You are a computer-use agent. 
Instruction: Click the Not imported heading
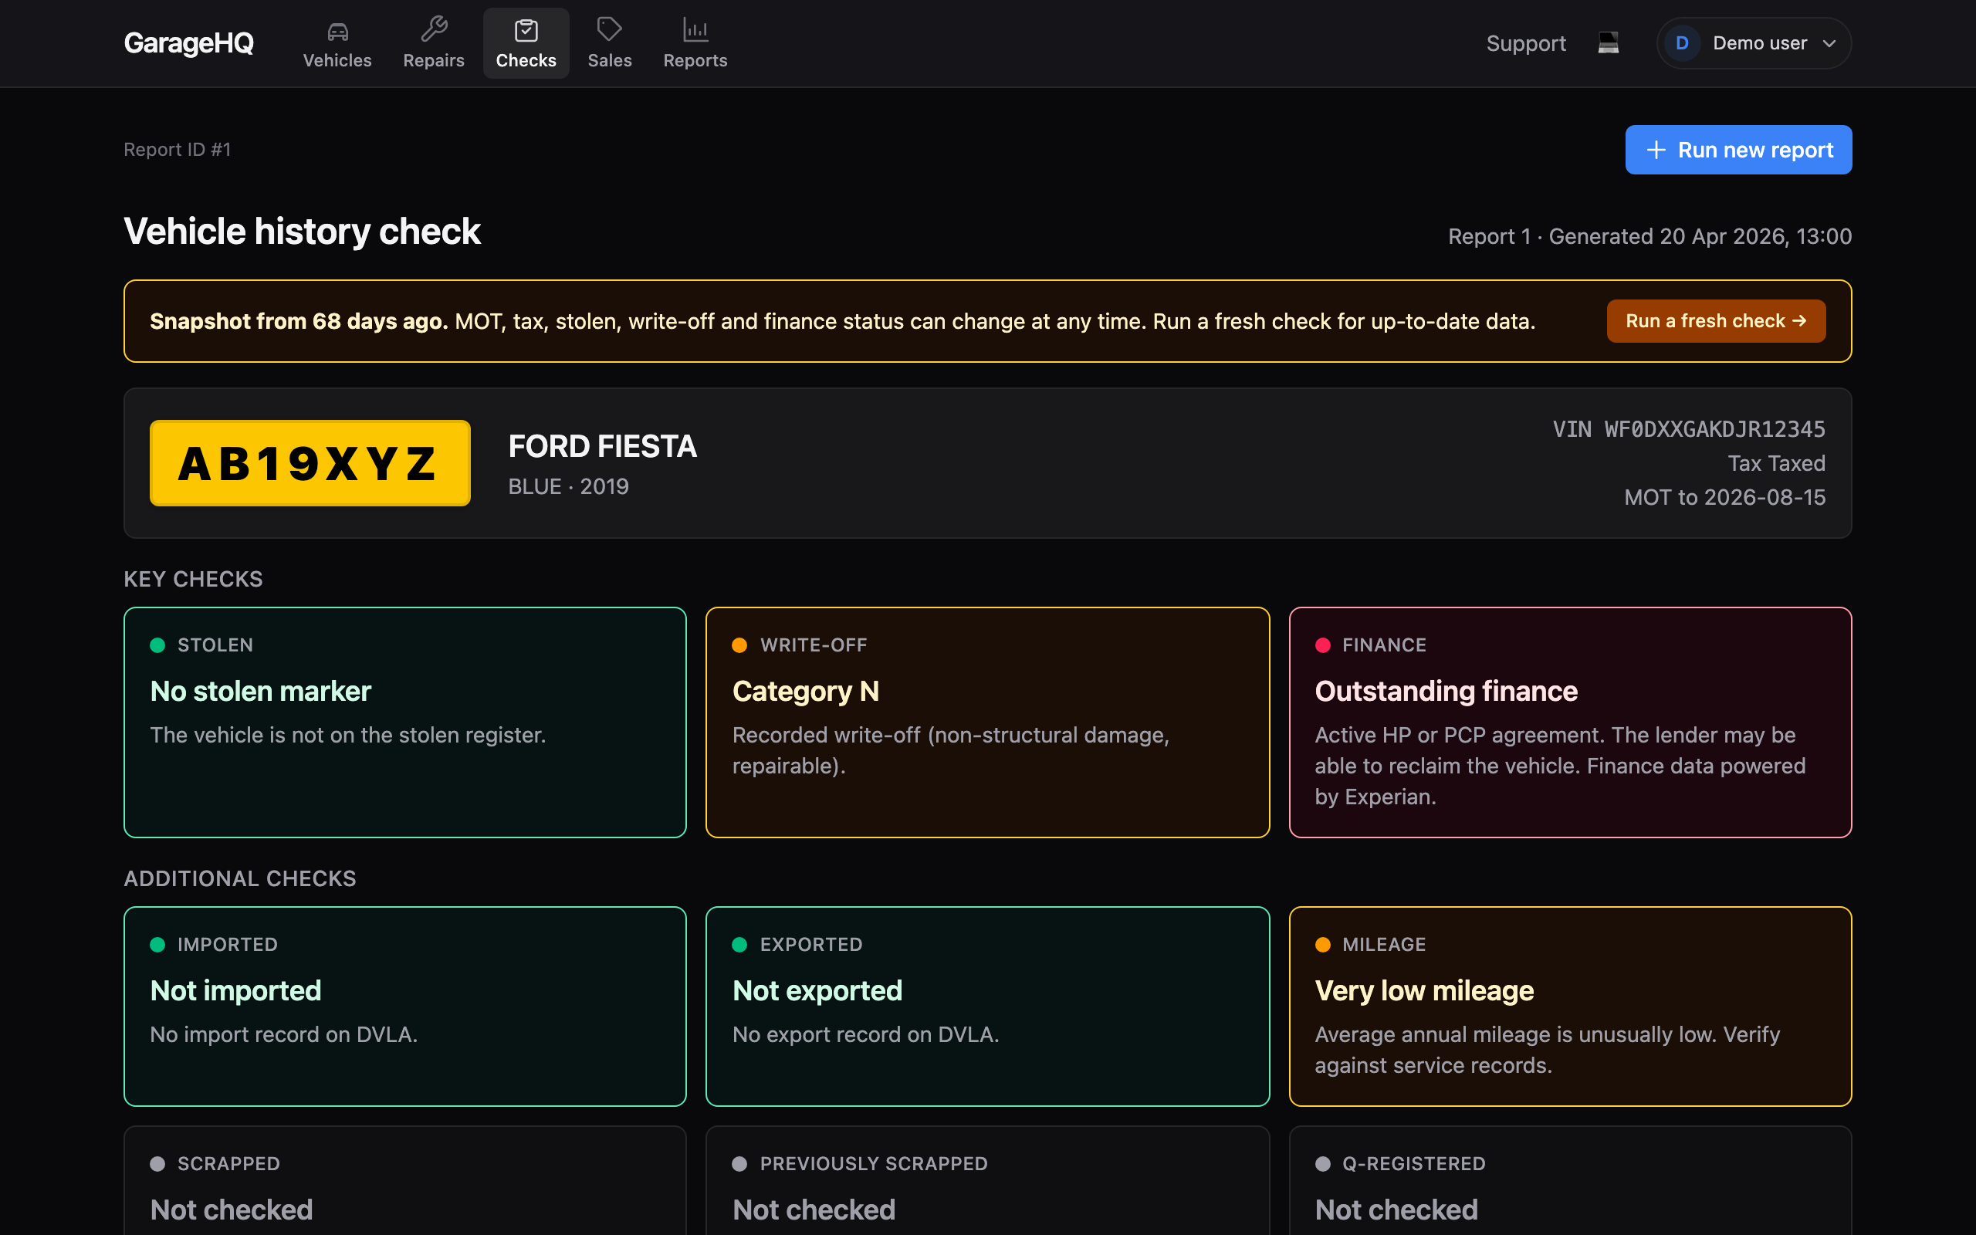pos(236,991)
